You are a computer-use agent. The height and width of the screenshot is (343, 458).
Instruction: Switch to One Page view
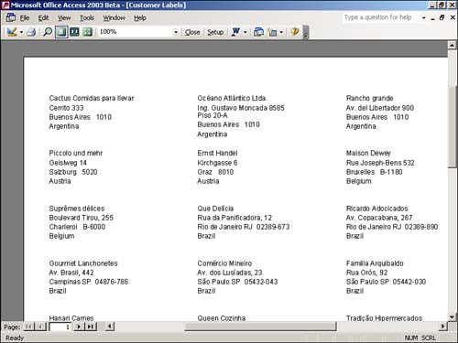point(61,32)
